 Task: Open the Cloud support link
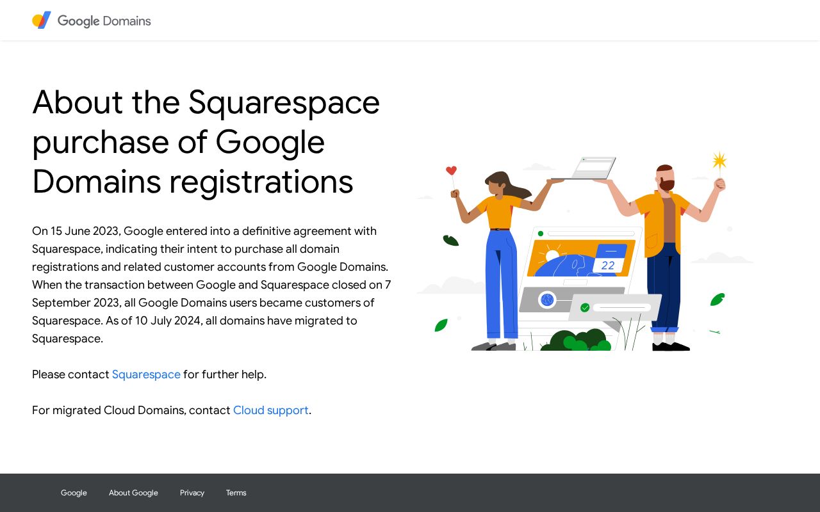point(271,410)
